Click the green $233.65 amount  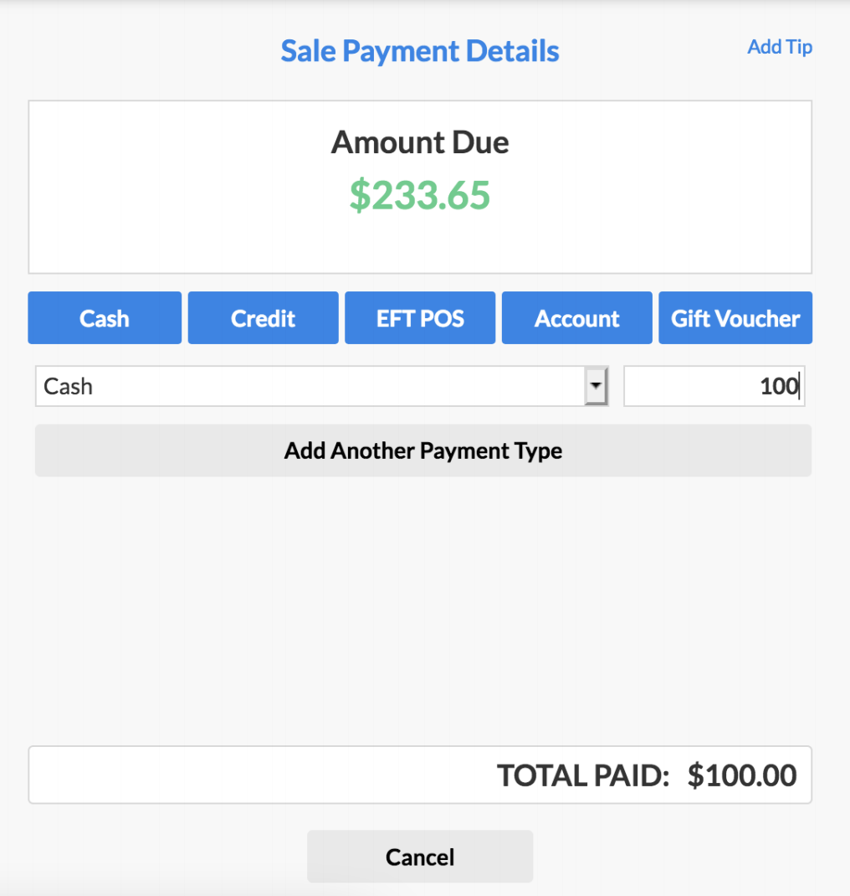point(419,195)
